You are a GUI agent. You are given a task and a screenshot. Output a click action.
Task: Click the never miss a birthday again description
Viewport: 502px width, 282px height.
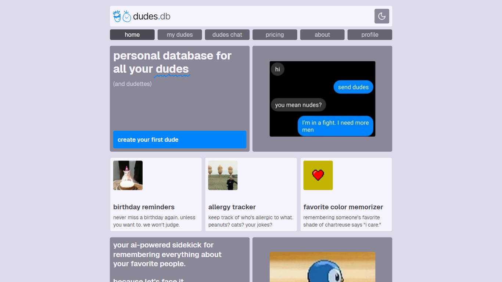pyautogui.click(x=154, y=221)
